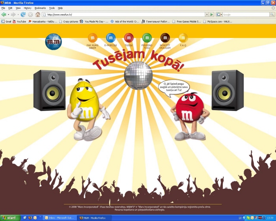Expand the address bar URL history dropdown
Viewport: 276px width, 221px height.
tap(207, 15)
